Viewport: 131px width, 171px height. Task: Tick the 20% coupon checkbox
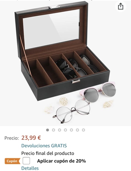(x=26, y=161)
